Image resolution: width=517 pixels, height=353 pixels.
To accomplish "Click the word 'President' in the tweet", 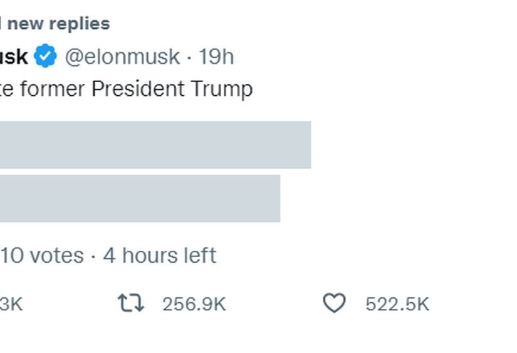I will click(138, 89).
